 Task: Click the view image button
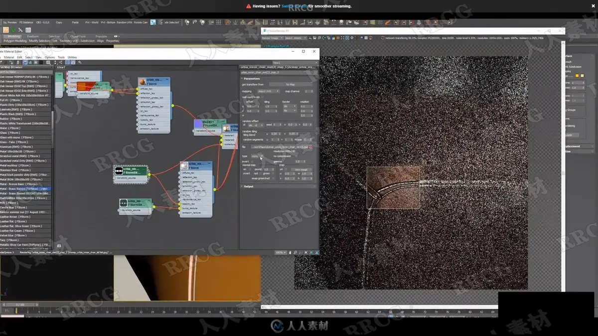coord(300,170)
